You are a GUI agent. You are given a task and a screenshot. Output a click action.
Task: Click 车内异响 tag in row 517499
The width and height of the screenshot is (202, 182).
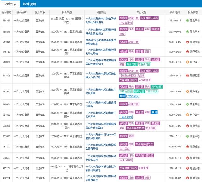124,149
